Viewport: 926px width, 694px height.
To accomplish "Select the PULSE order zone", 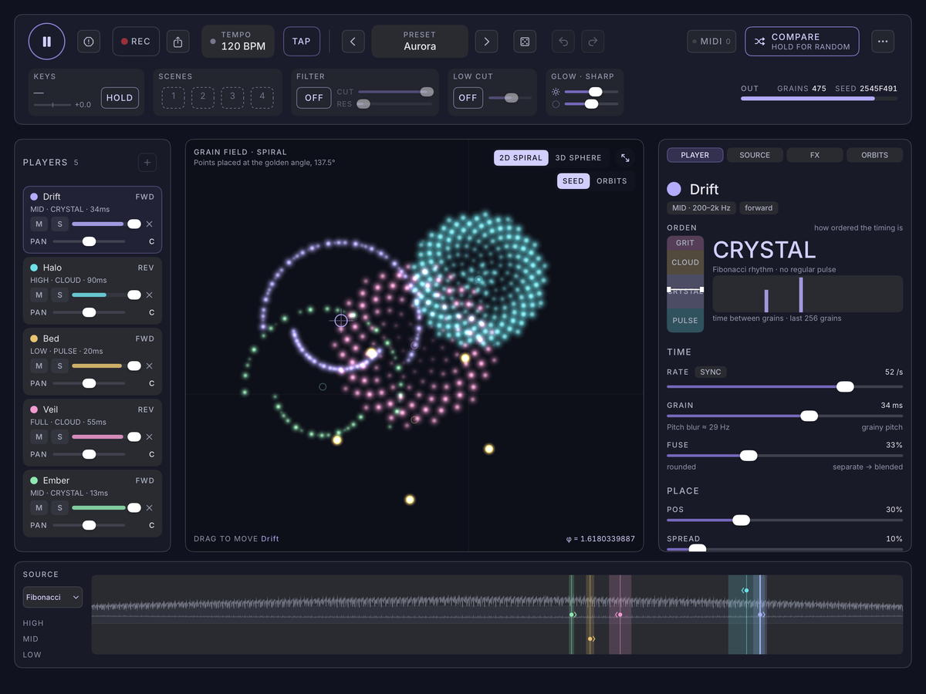I will [x=685, y=321].
